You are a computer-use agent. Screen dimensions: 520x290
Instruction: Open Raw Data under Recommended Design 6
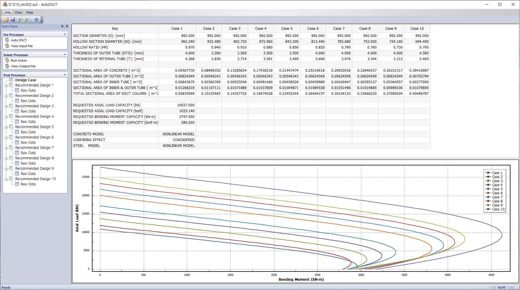(28, 143)
